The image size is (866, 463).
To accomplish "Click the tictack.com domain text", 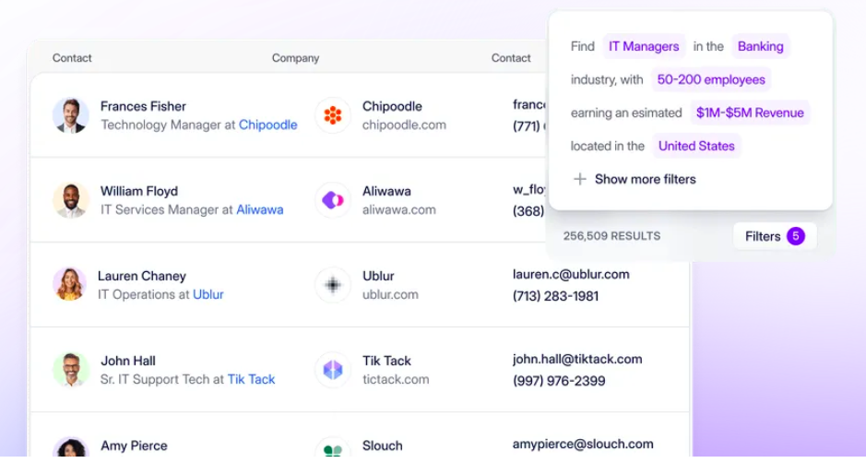I will tap(396, 380).
